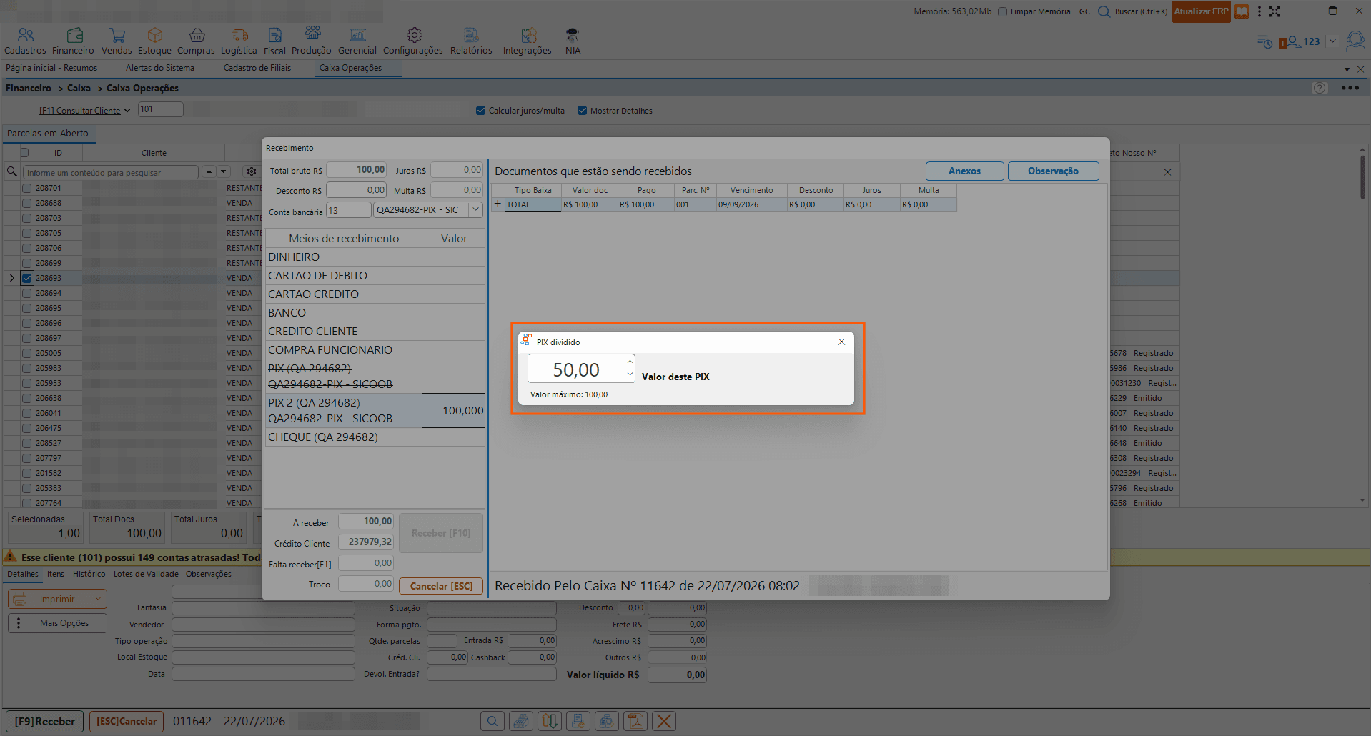Open the Histórico details tab
1371x736 pixels.
89,574
